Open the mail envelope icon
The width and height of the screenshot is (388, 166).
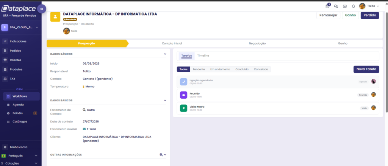tap(345, 6)
